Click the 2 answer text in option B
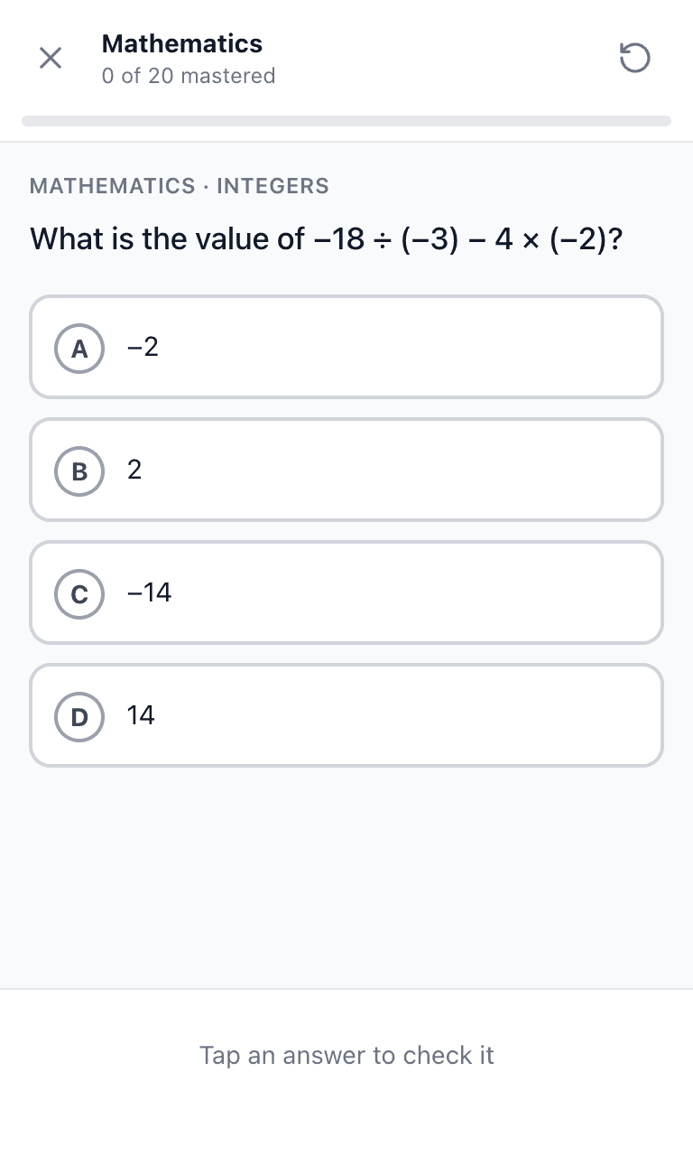Image resolution: width=693 pixels, height=1156 pixels. (x=134, y=470)
